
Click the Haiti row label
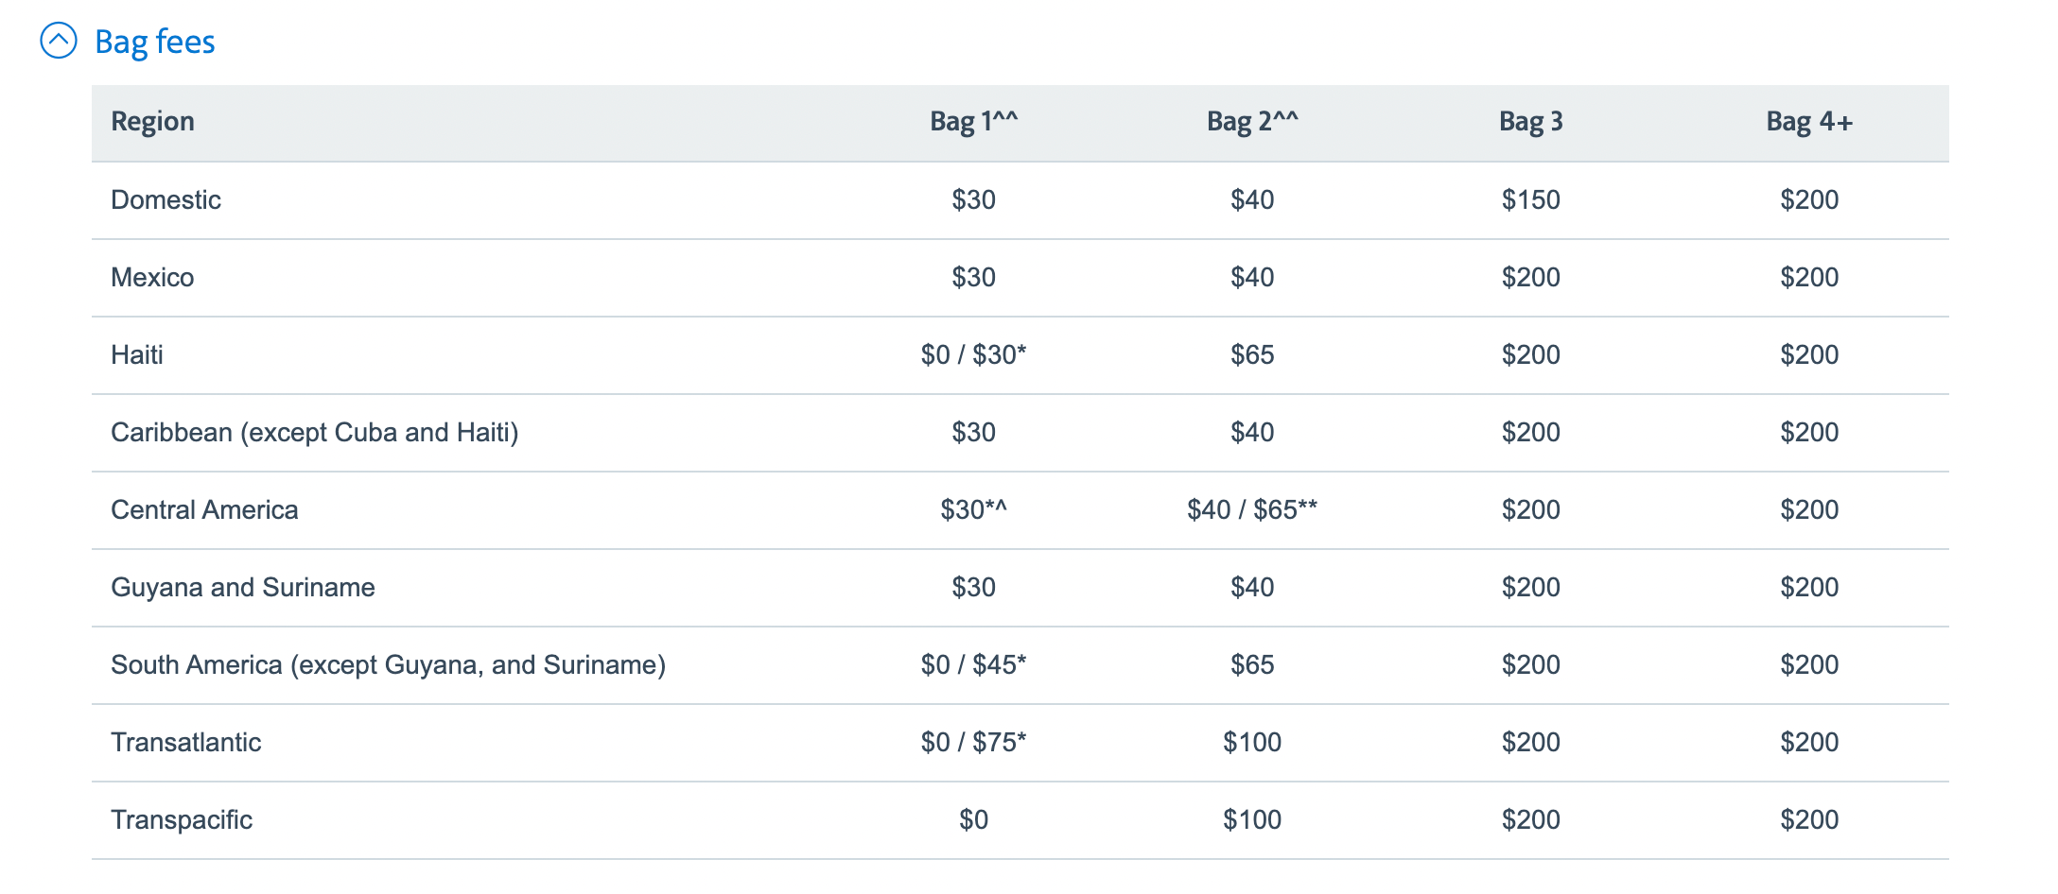tap(137, 355)
